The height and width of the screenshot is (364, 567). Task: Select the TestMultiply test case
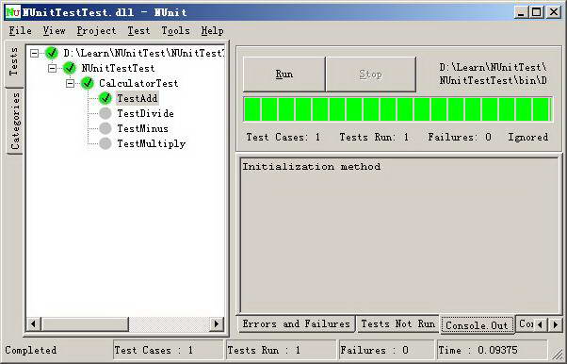point(151,143)
